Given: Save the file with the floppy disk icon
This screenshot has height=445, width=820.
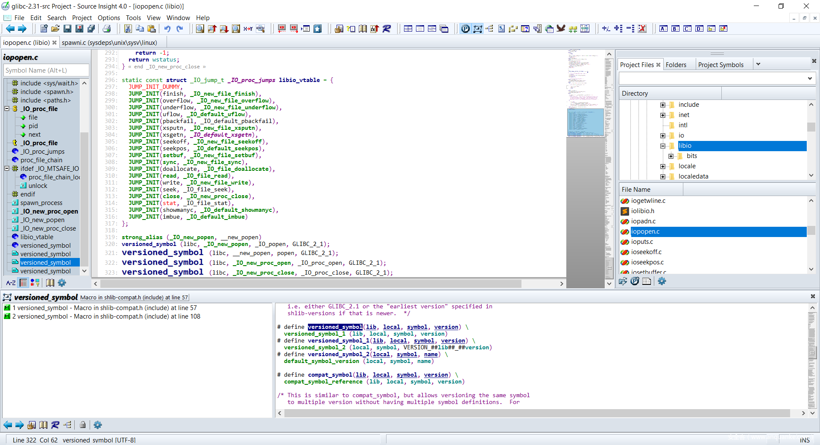Looking at the screenshot, I should click(x=67, y=29).
